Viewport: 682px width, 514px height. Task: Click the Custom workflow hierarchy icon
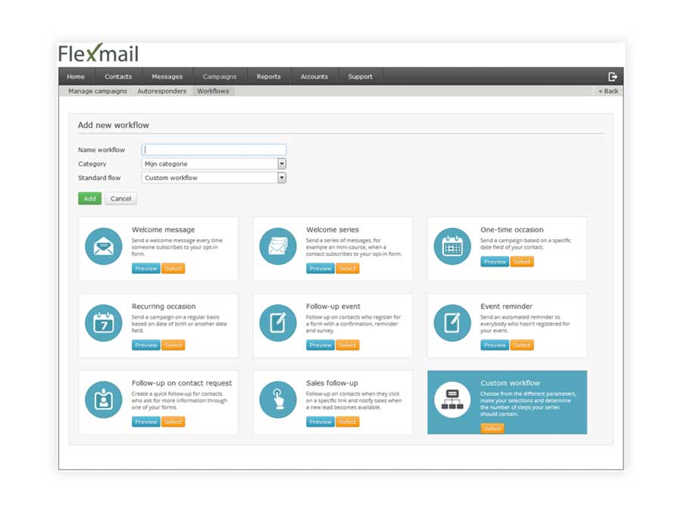point(452,400)
